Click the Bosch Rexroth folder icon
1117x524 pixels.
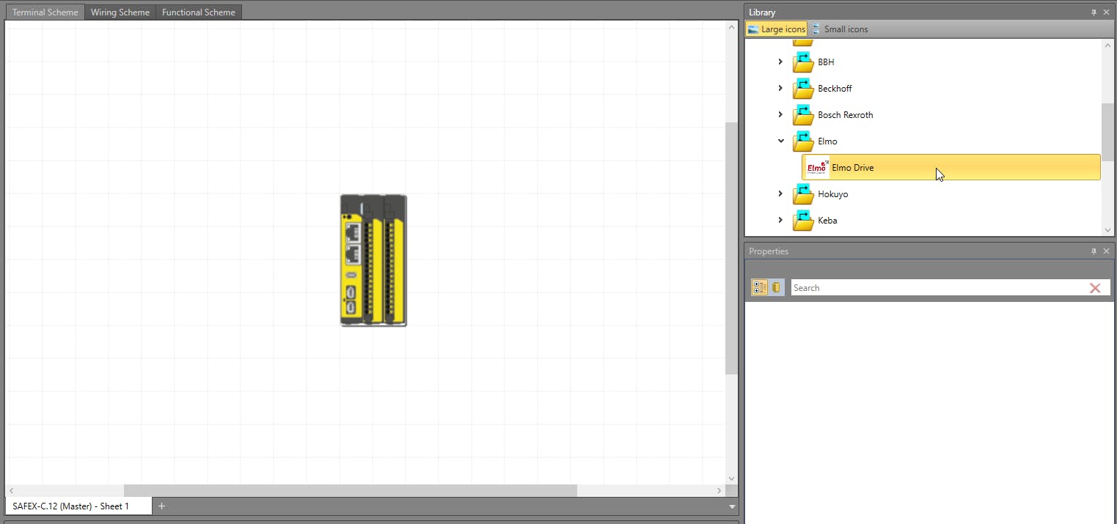(x=803, y=115)
